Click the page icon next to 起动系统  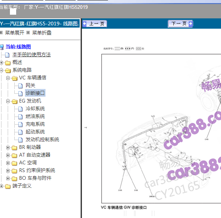(21, 132)
